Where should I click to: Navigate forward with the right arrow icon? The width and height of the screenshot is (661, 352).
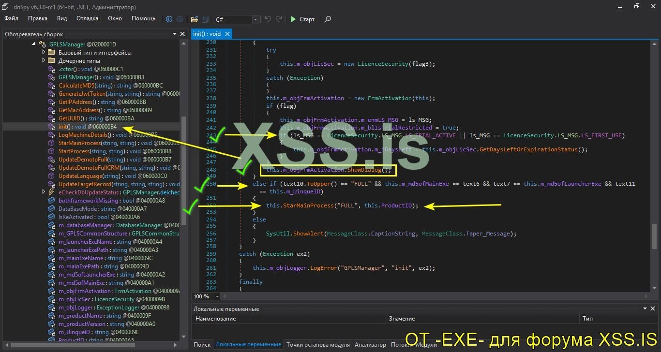coord(180,19)
